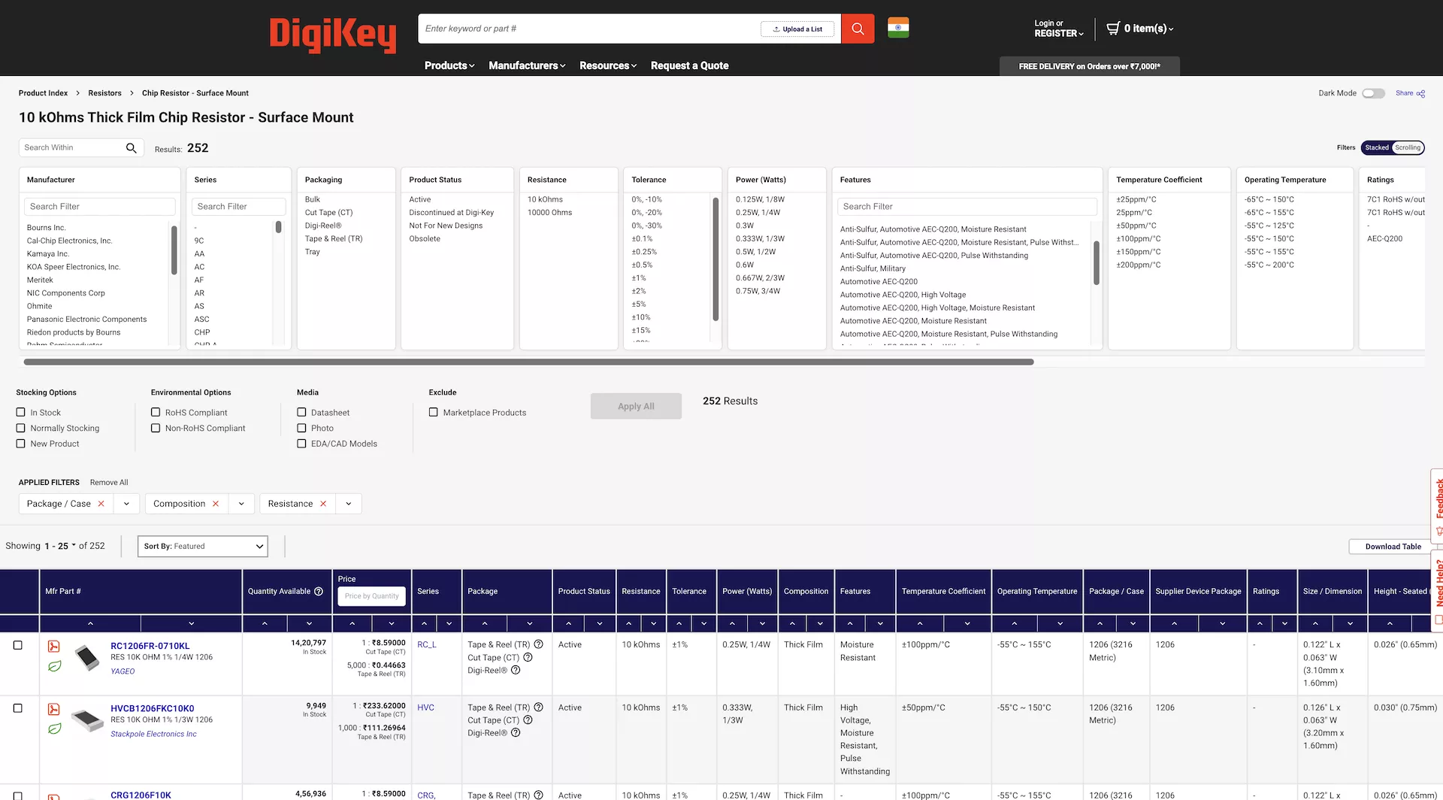Click the Tolerance list scrollbar
The width and height of the screenshot is (1443, 800).
[x=715, y=259]
